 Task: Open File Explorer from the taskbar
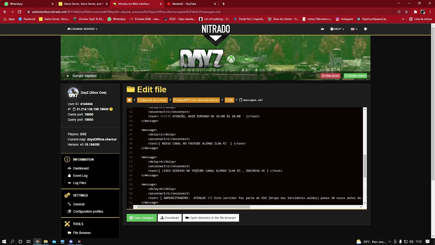(x=46, y=242)
